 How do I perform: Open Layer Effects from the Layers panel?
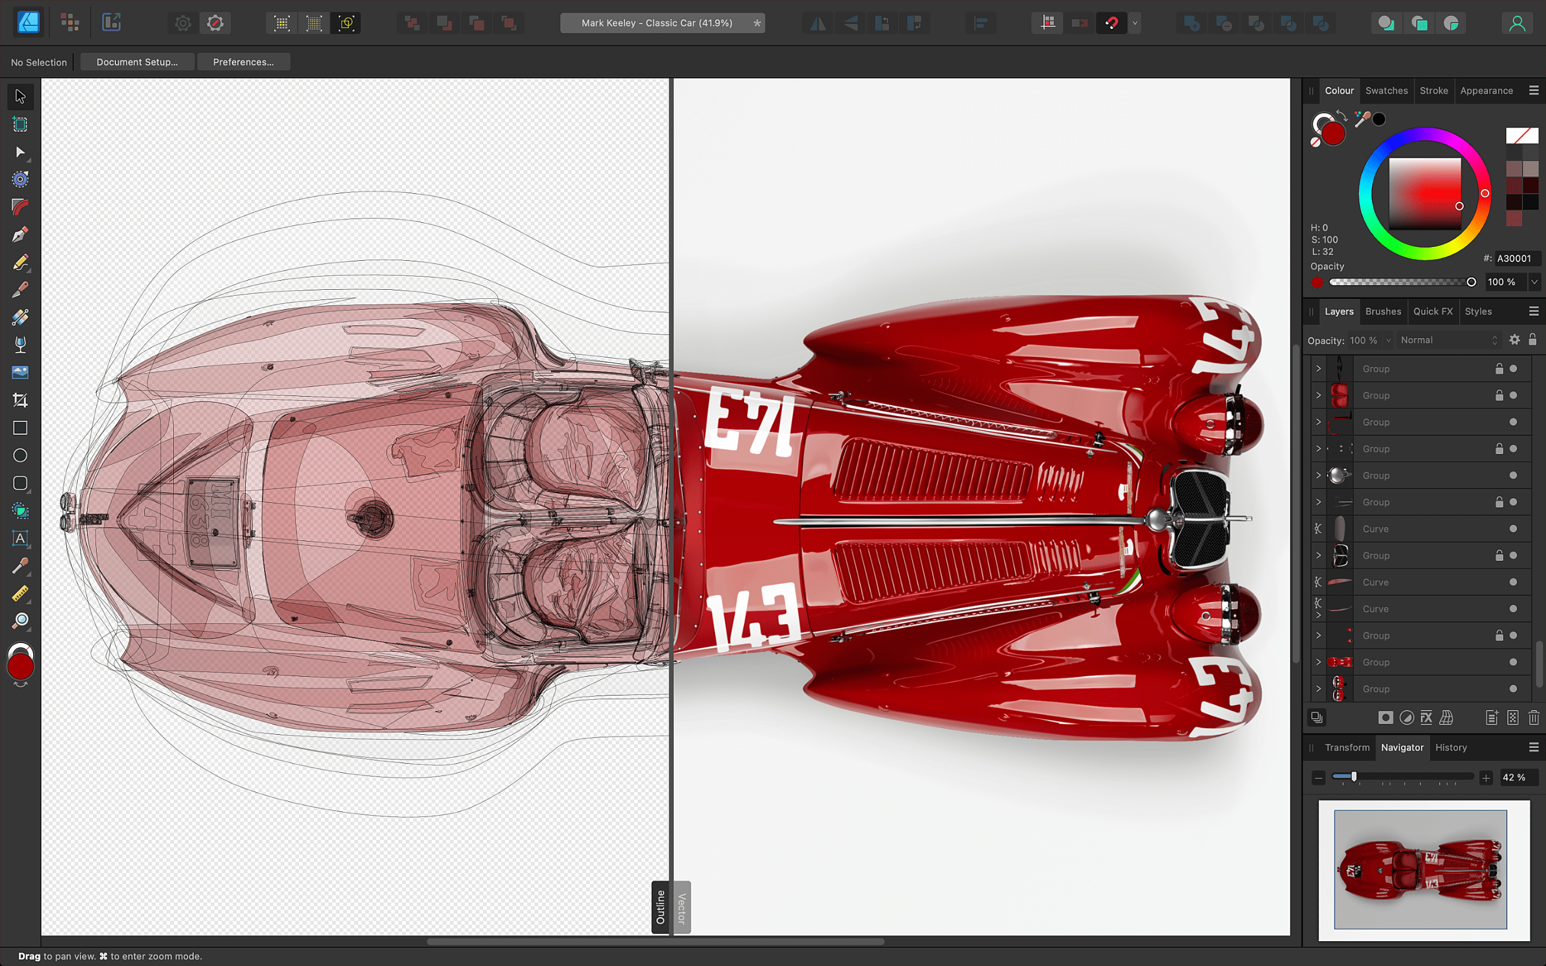coord(1426,717)
